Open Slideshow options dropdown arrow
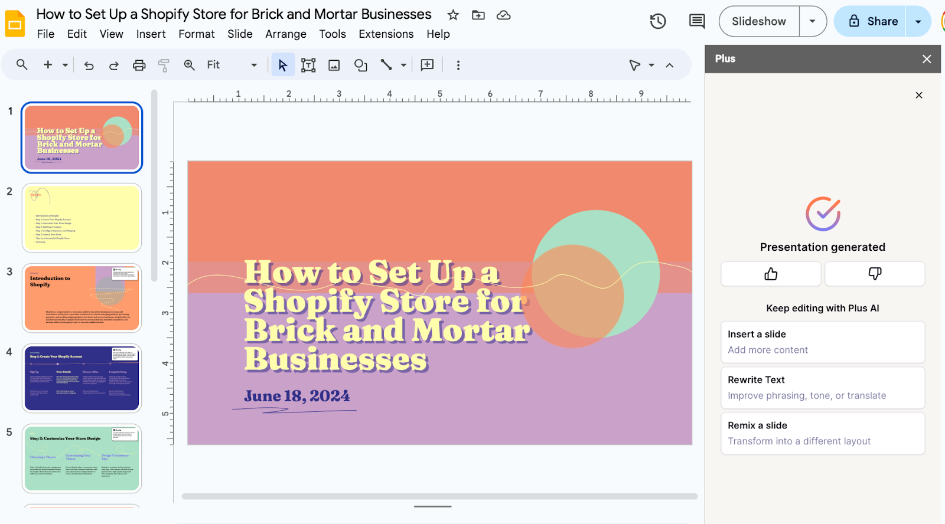The image size is (945, 524). [813, 21]
